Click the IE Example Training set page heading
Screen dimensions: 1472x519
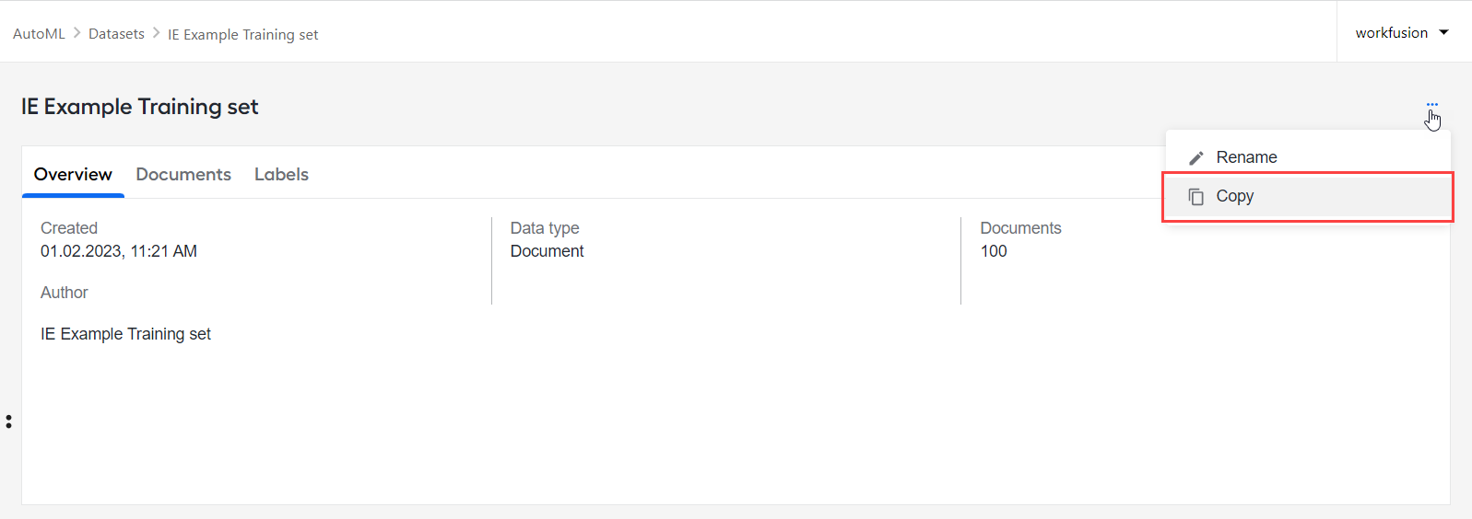[139, 107]
